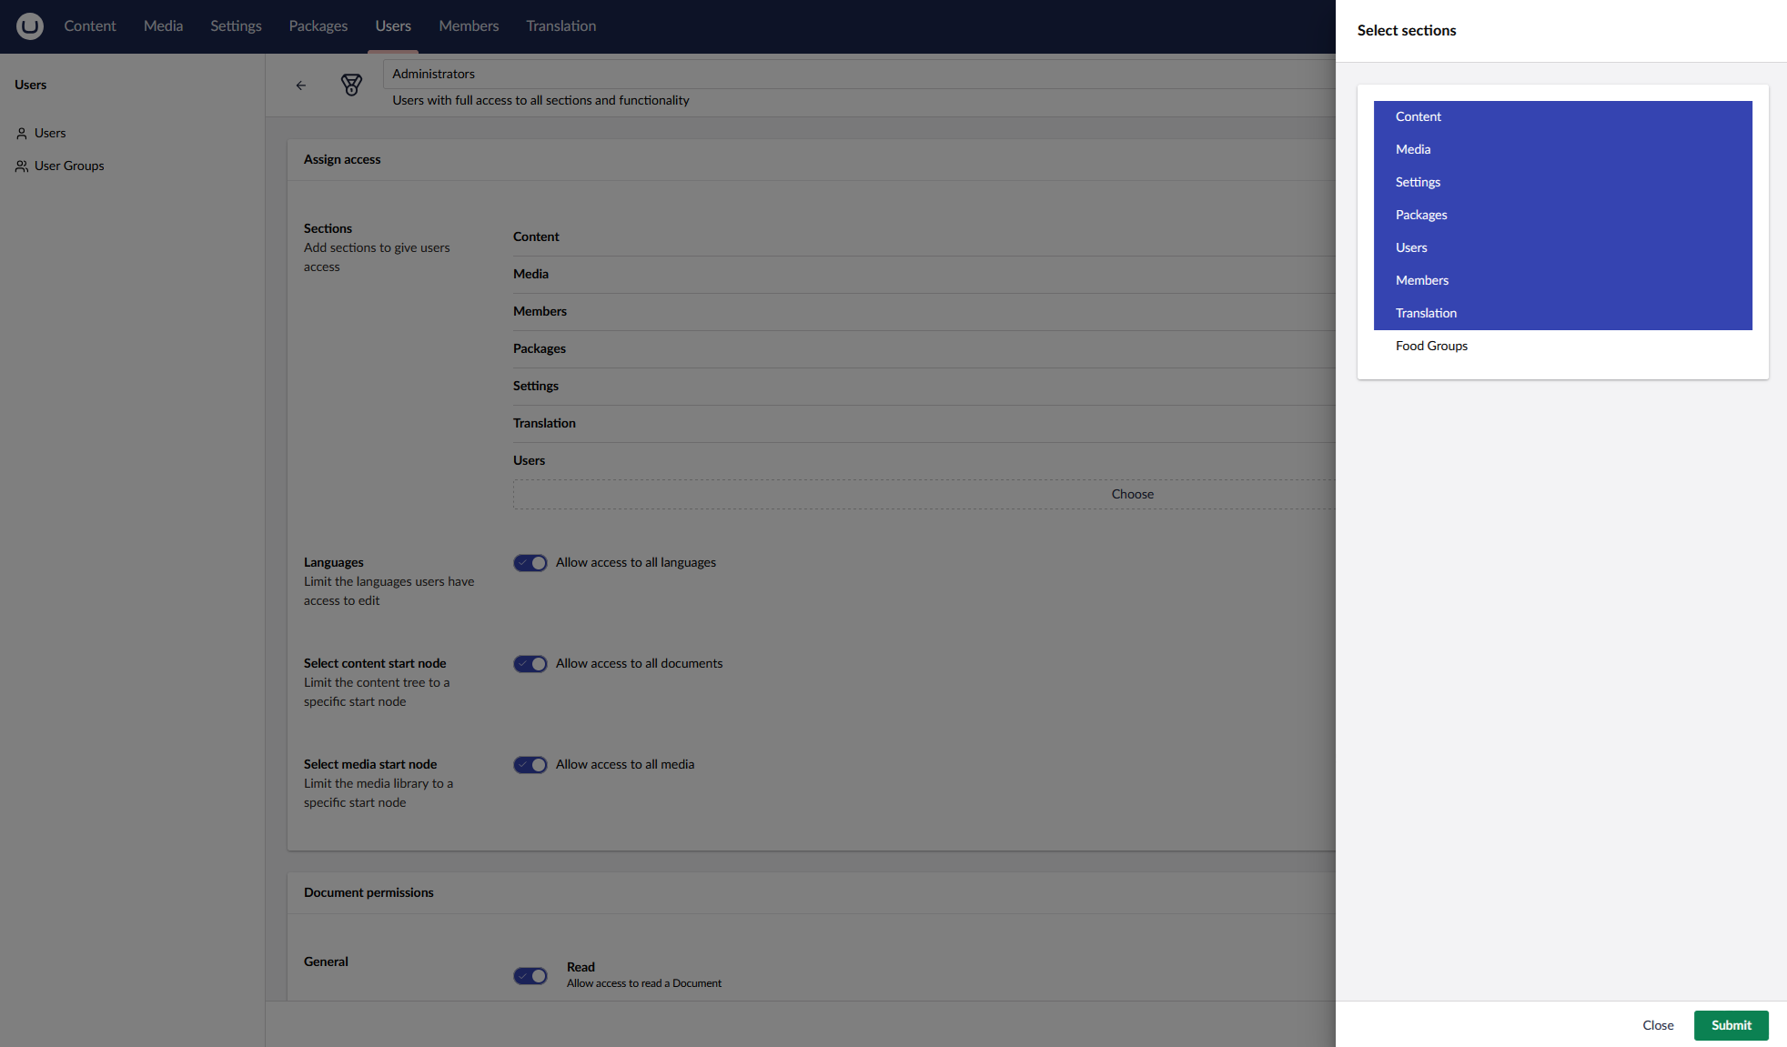Open the user group icon picker
1787x1047 pixels.
(351, 86)
